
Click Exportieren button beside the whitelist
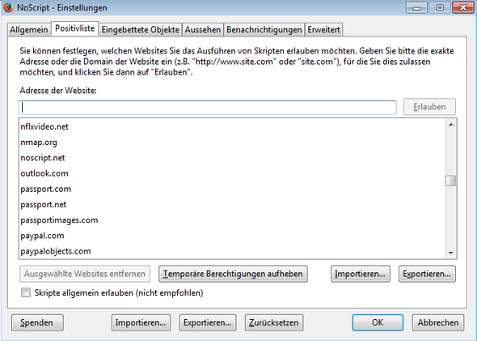click(x=427, y=274)
